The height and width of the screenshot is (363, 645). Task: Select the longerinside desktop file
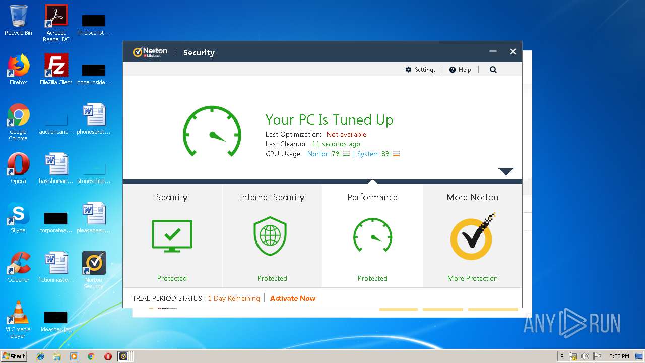[94, 74]
